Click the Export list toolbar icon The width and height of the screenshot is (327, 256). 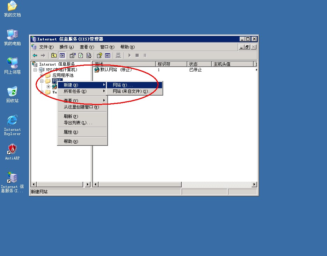click(x=89, y=55)
